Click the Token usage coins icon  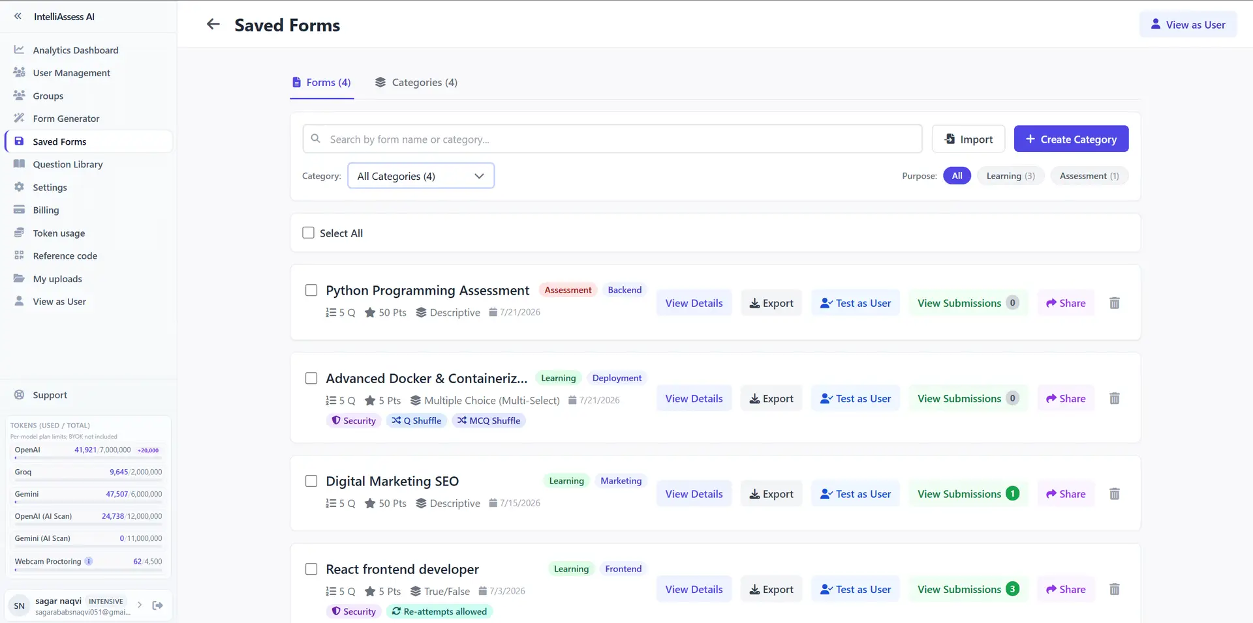(x=20, y=233)
